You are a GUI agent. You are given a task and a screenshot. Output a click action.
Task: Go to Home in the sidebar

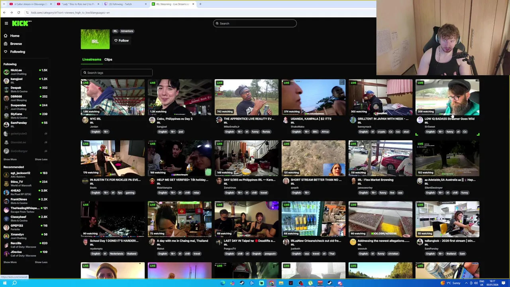point(15,36)
